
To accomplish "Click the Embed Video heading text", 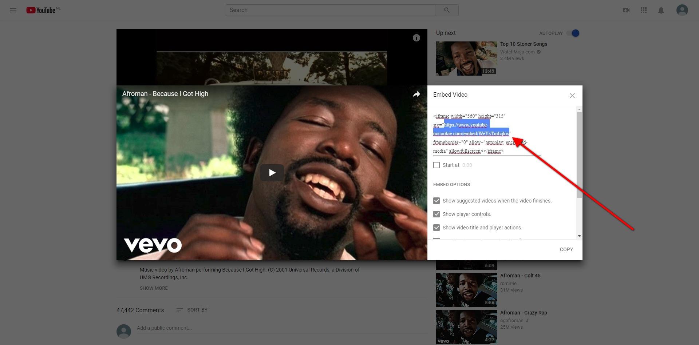I will [x=450, y=95].
